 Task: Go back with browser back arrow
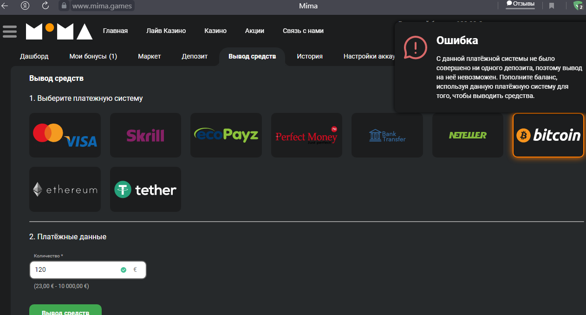[5, 6]
